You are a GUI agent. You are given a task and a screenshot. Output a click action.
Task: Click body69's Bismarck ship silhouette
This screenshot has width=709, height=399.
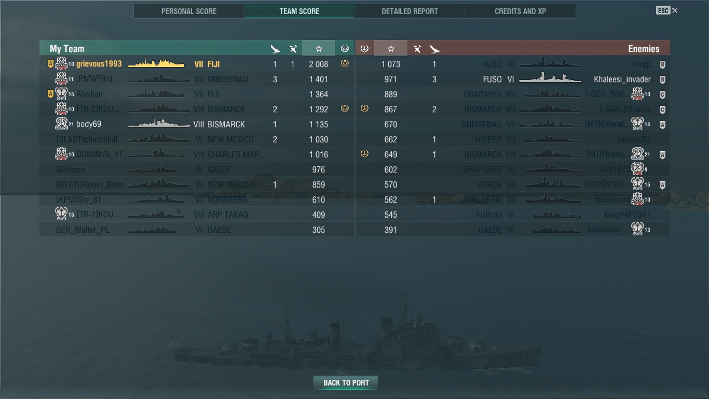point(159,124)
